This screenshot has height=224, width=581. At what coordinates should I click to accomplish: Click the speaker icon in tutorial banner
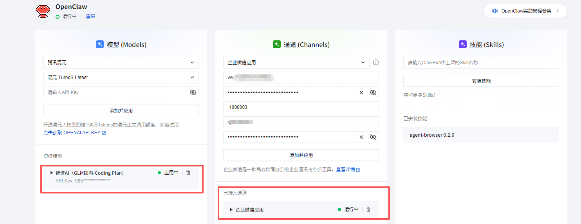[x=495, y=11]
